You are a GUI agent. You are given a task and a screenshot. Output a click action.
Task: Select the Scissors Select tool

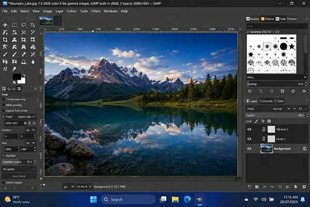click(24, 32)
